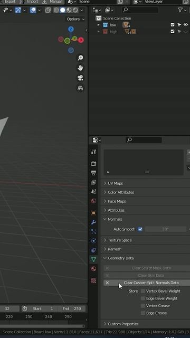Expand the low collection tree row
Image resolution: width=190 pixels, height=338 pixels.
(x=99, y=25)
